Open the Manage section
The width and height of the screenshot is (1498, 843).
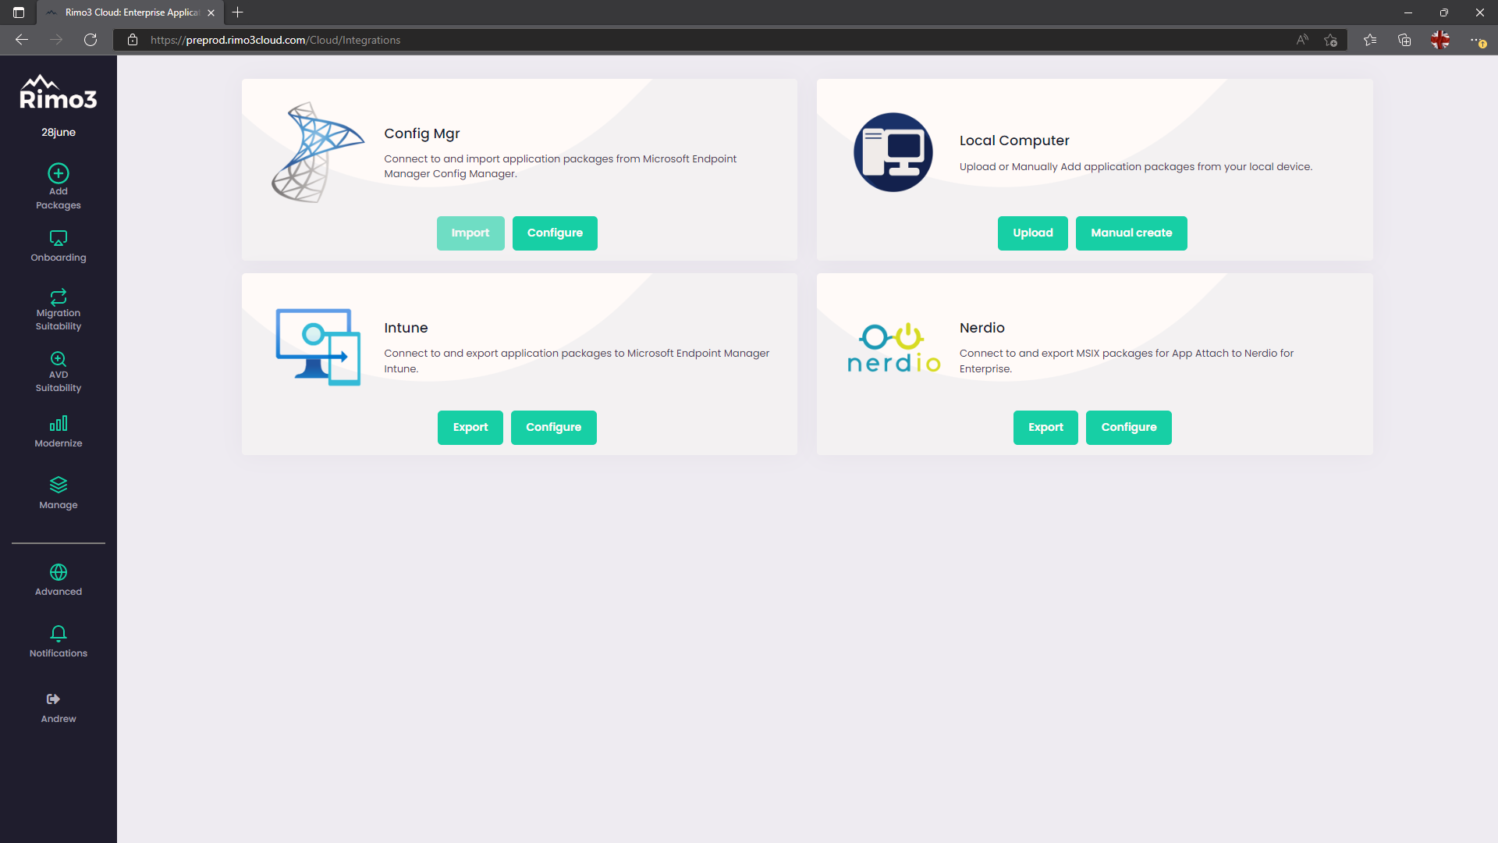click(59, 493)
